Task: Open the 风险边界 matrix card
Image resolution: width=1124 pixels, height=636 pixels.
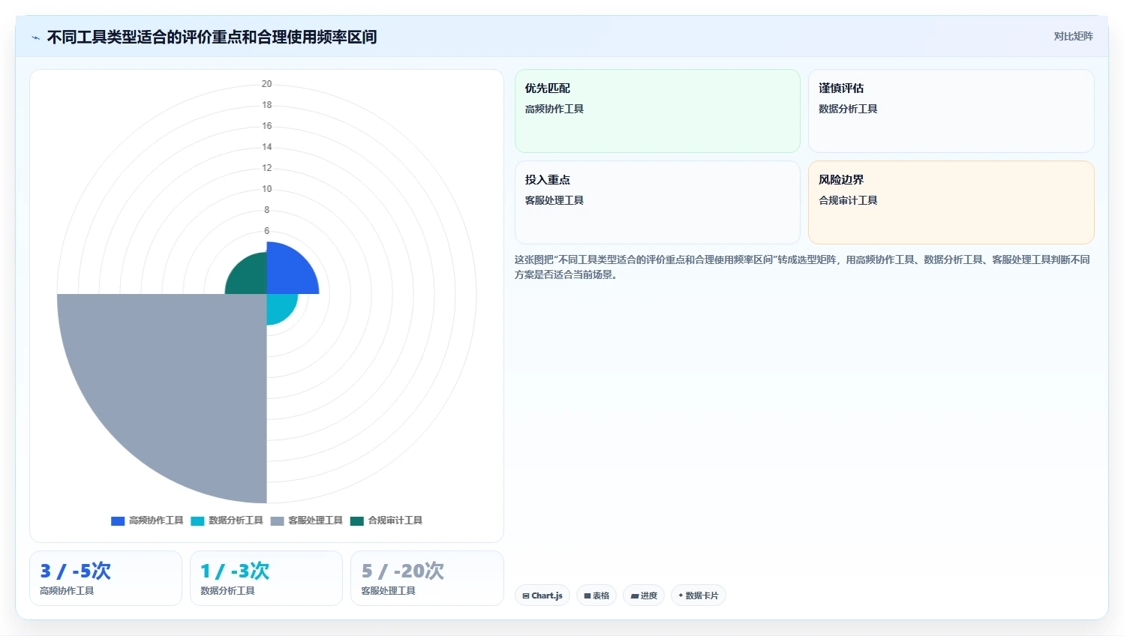Action: 951,202
